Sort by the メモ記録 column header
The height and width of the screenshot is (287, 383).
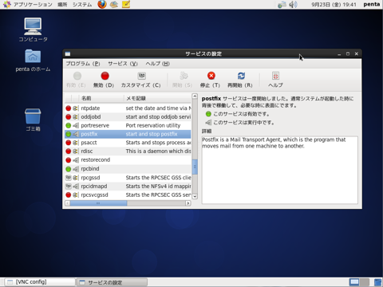(x=157, y=98)
